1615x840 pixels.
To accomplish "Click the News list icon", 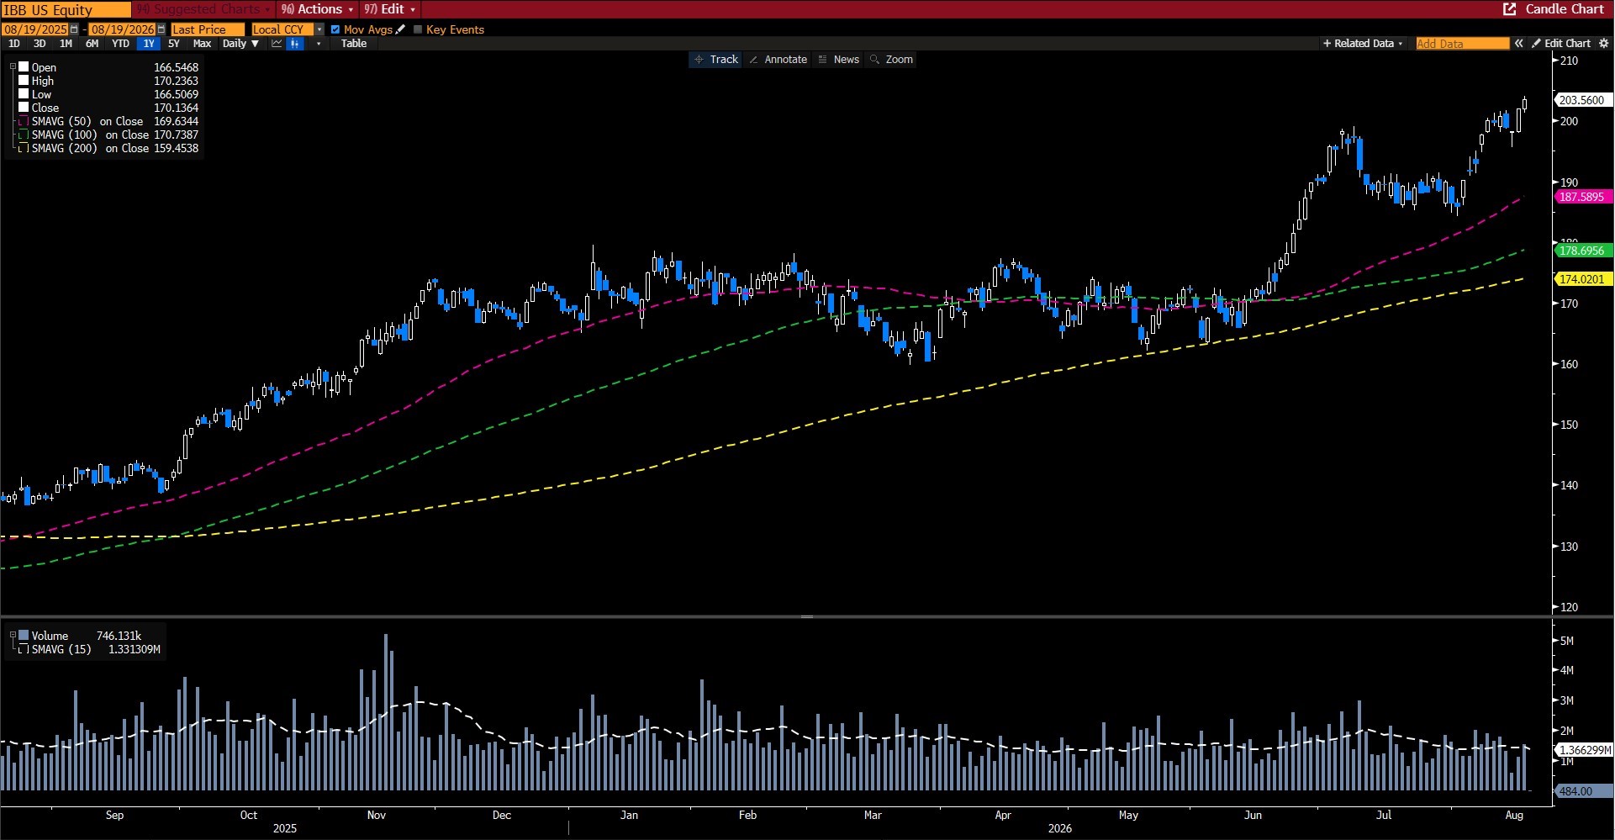I will point(823,60).
